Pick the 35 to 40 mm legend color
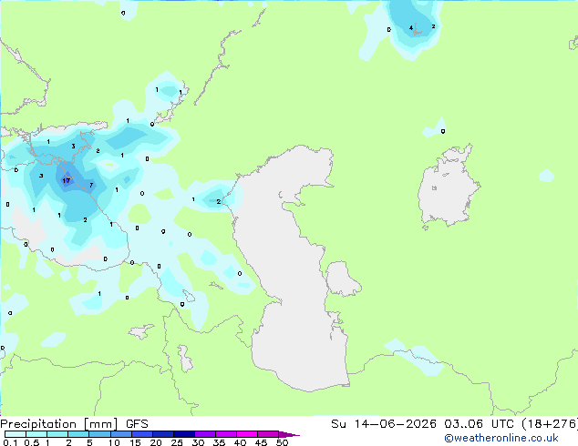 click(225, 434)
